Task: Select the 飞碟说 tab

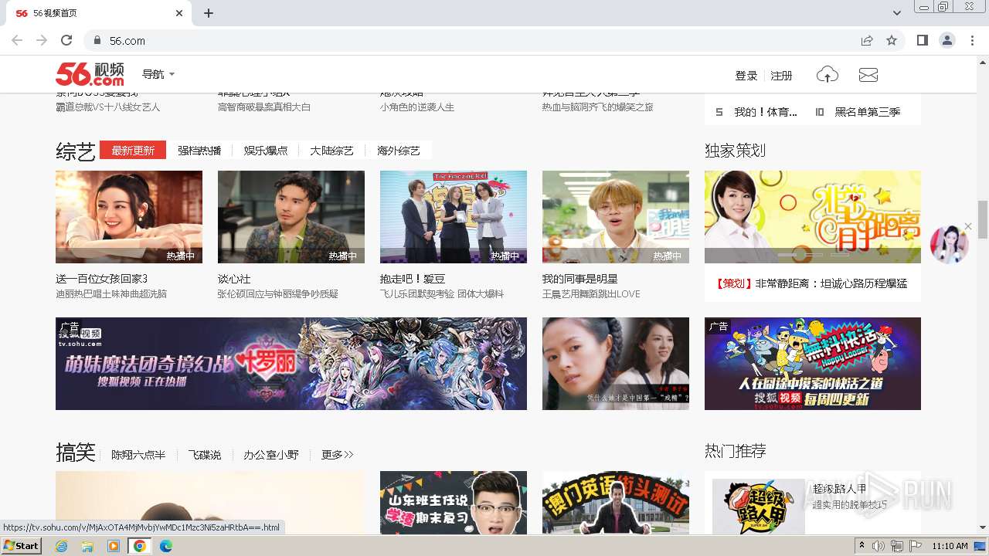Action: [205, 455]
